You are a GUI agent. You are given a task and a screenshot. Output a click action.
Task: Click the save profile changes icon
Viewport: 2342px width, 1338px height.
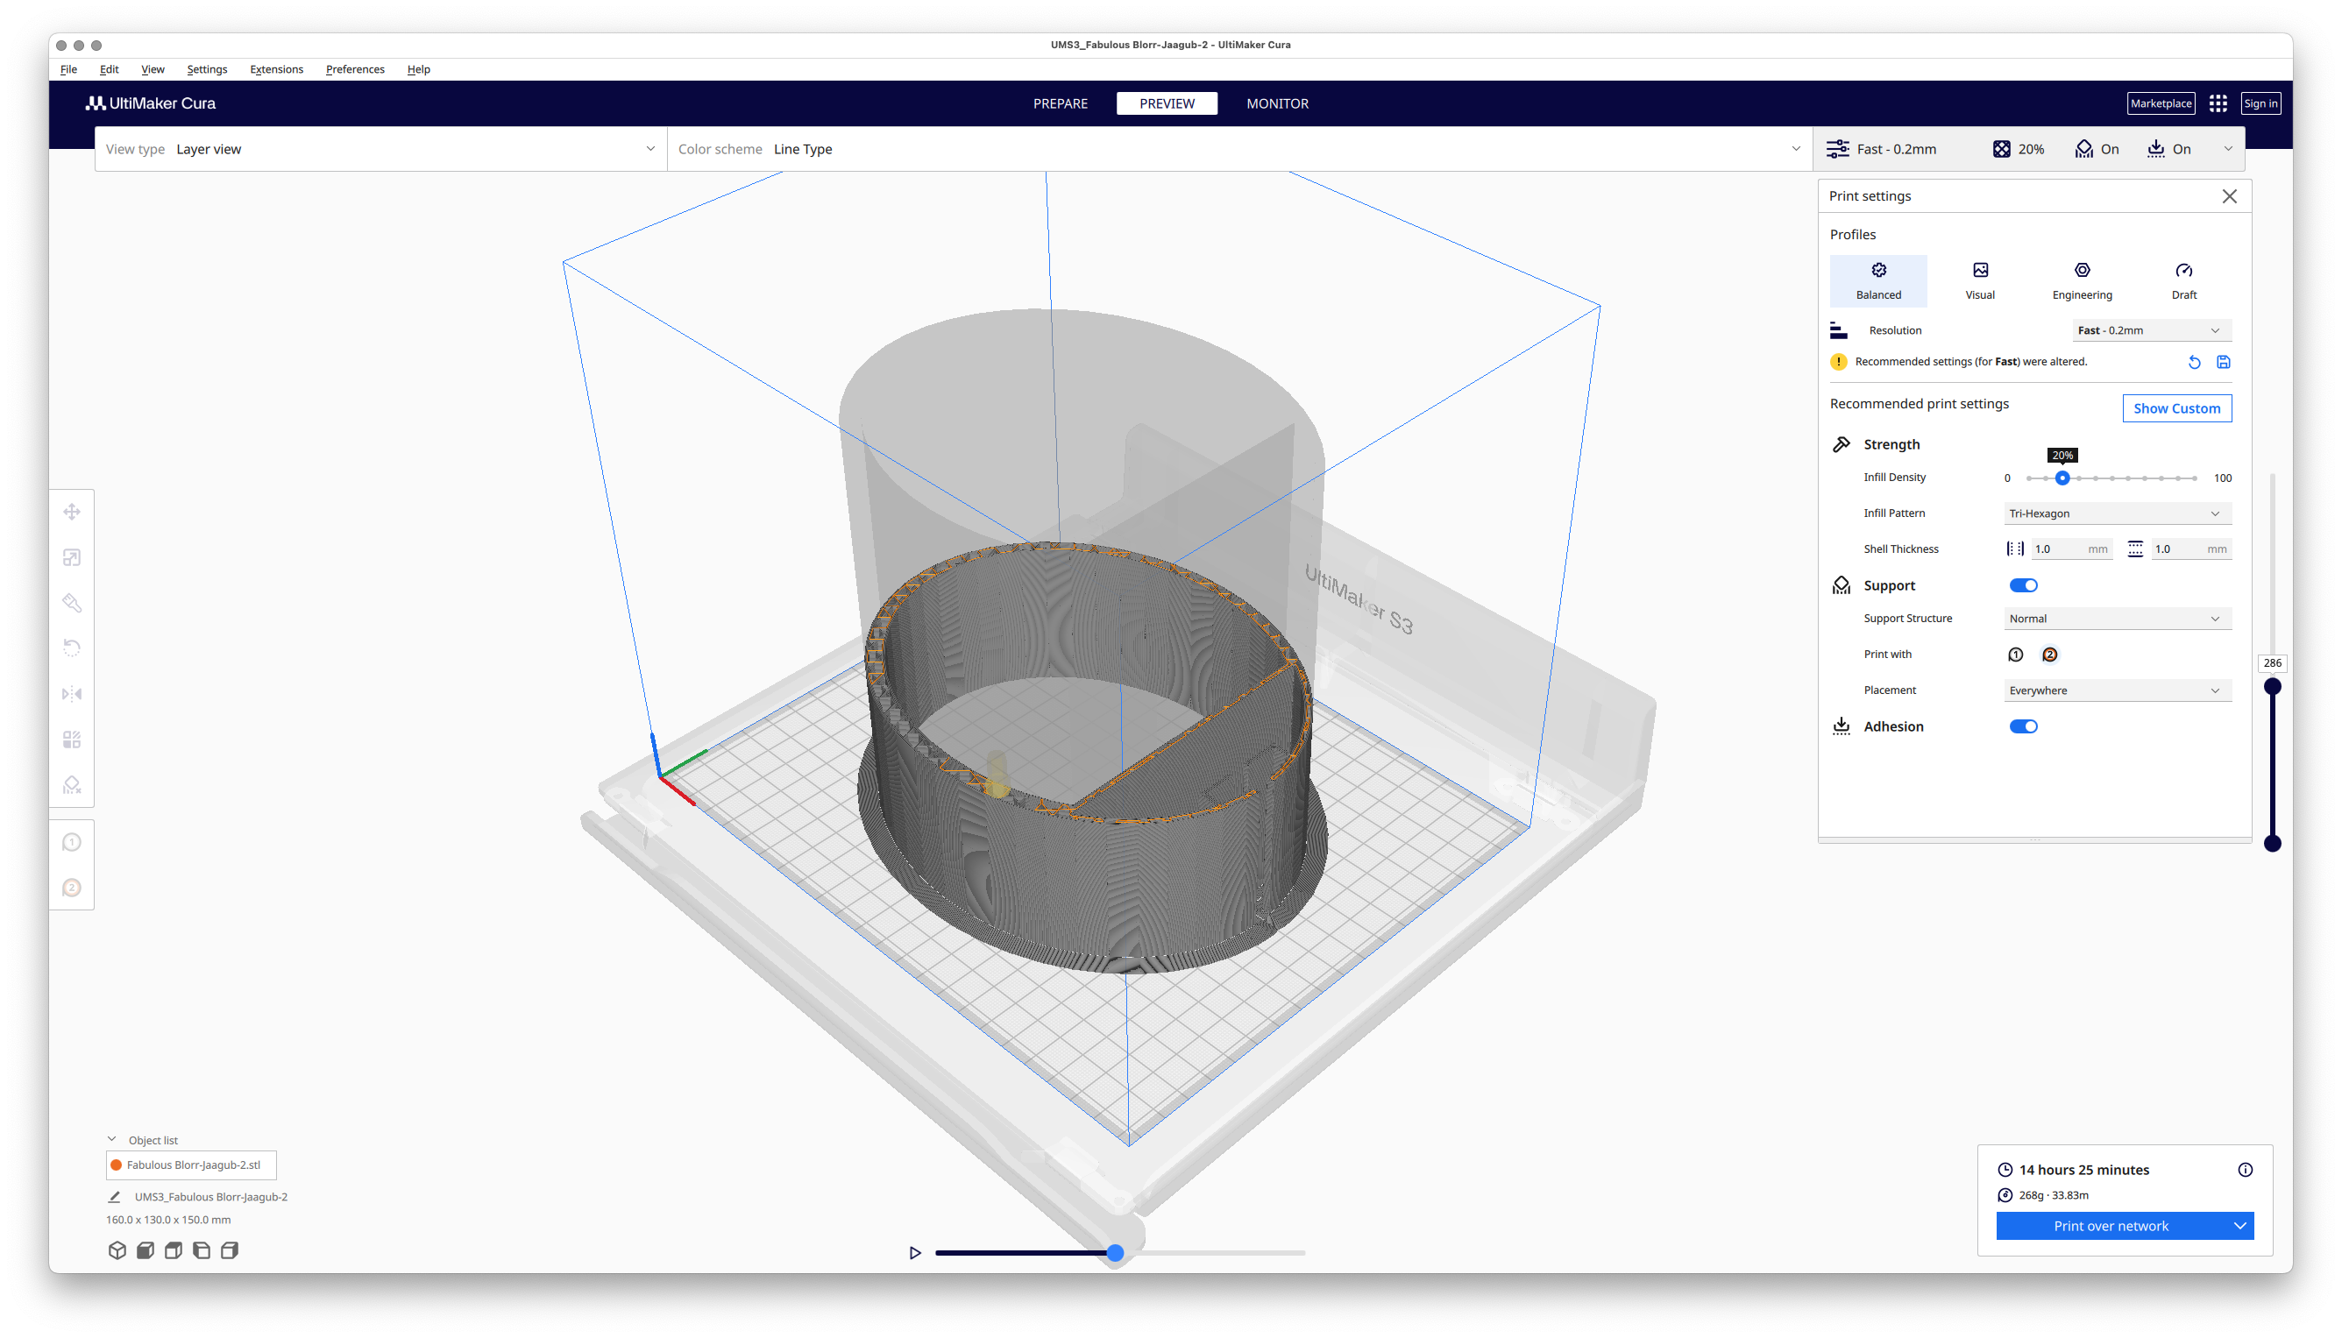(2224, 362)
